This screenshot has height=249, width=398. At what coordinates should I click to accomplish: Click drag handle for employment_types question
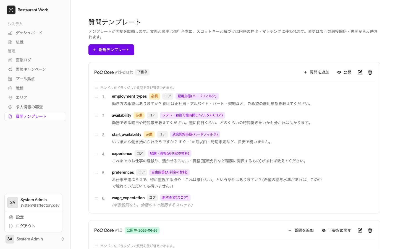click(96, 97)
